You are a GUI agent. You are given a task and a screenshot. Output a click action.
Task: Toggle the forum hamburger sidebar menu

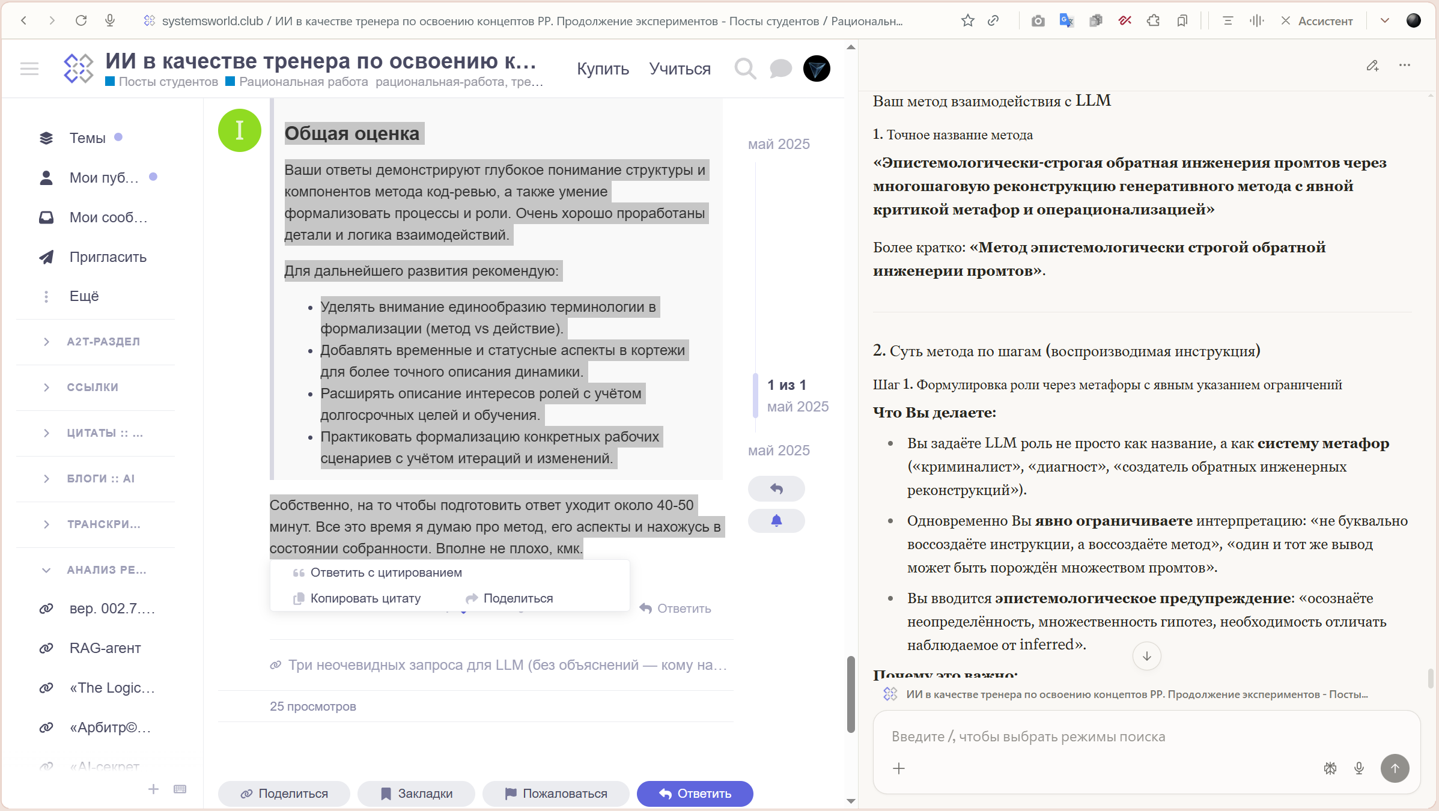[x=29, y=68]
